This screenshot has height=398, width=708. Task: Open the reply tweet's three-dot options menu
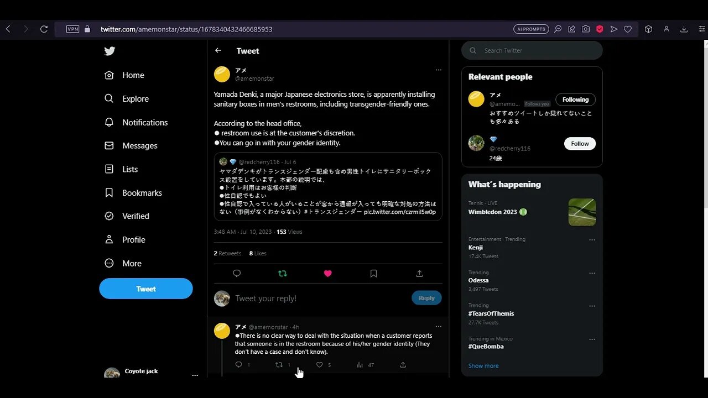tap(438, 327)
